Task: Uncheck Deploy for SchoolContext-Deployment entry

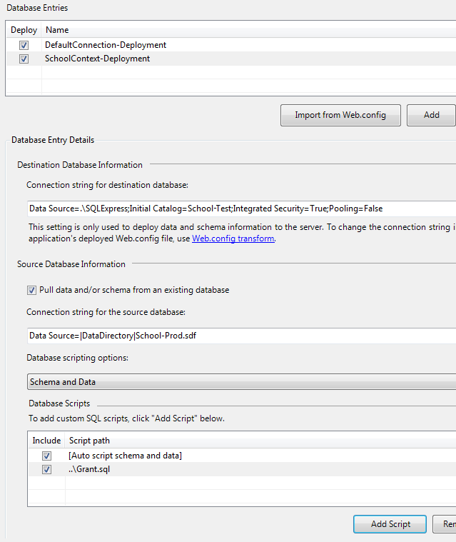Action: click(x=24, y=59)
